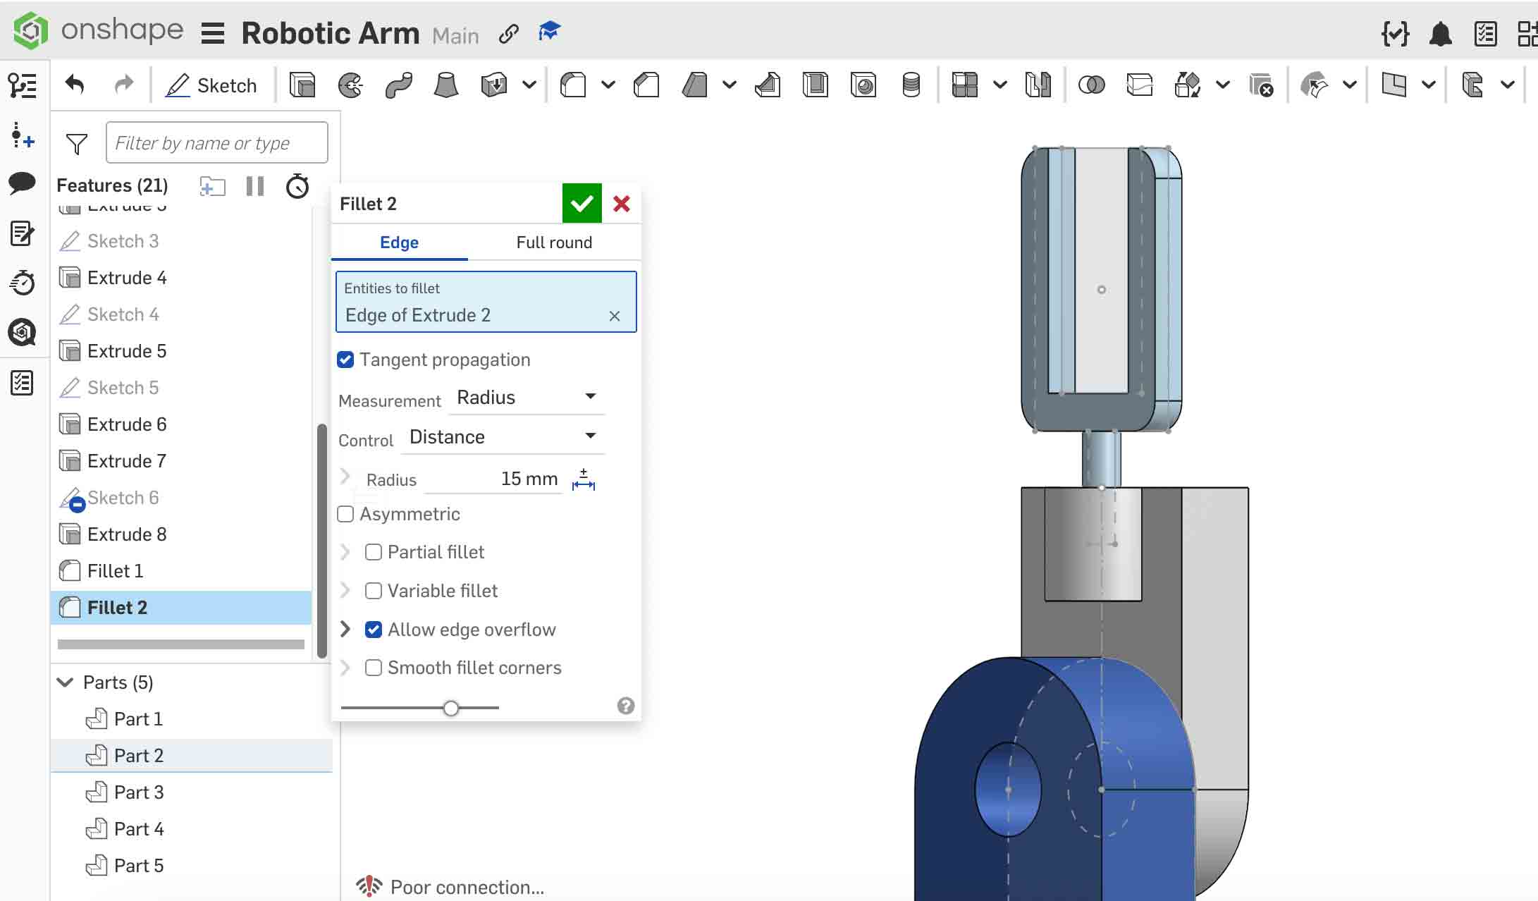Activate the Boolean tool
The width and height of the screenshot is (1538, 901).
point(1091,85)
